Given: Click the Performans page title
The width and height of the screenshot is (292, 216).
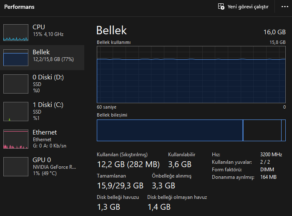Looking at the screenshot, I should [19, 7].
